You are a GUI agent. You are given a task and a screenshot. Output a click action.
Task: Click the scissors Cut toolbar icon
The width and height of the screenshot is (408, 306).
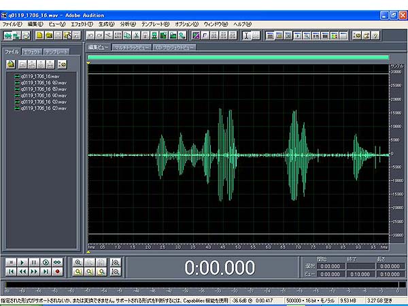(136, 35)
